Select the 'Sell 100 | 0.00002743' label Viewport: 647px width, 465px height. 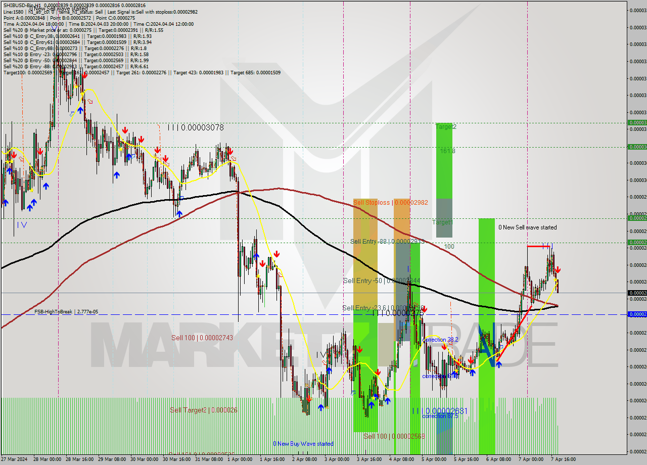coord(202,338)
